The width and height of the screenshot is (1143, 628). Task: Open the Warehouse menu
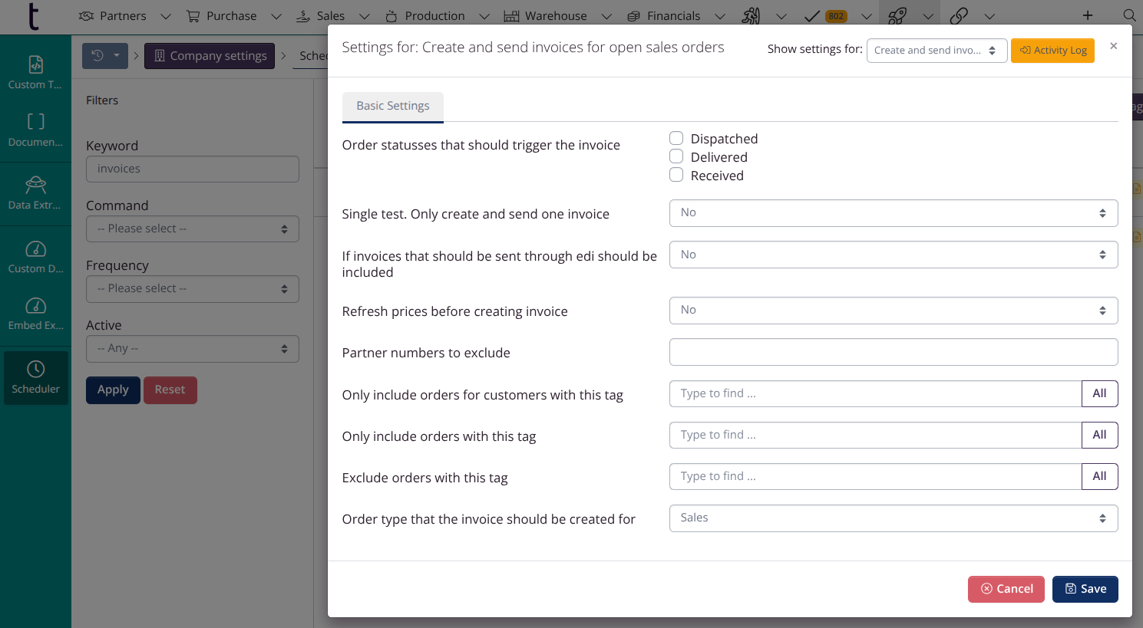point(556,16)
